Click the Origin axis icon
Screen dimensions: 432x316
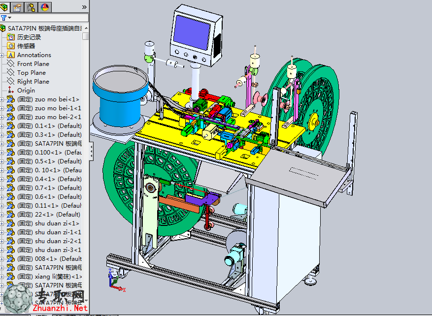pos(10,90)
